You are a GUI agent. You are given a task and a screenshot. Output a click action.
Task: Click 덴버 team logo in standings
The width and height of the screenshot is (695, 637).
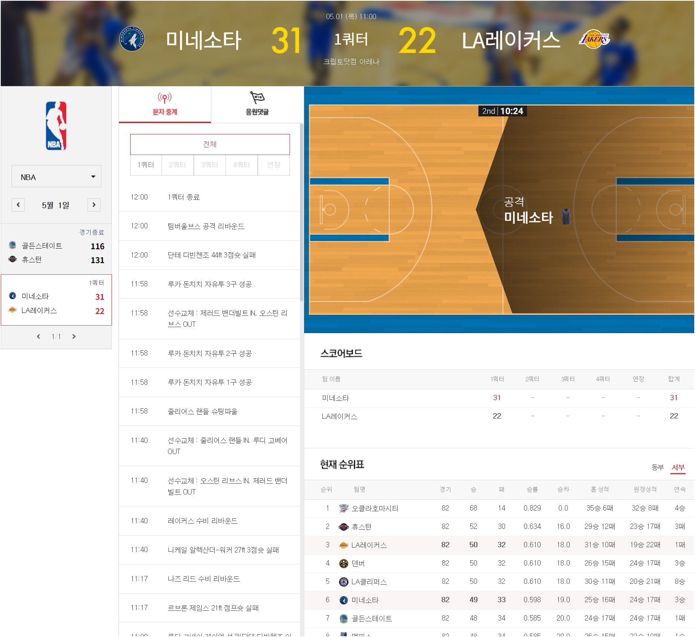(343, 563)
